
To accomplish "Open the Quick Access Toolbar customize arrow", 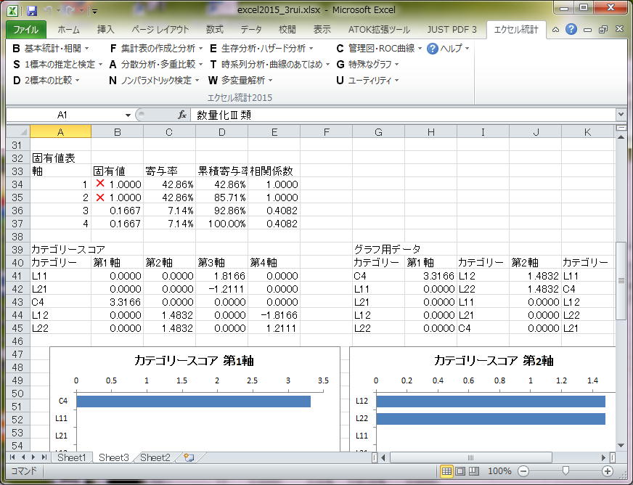I will pos(94,12).
